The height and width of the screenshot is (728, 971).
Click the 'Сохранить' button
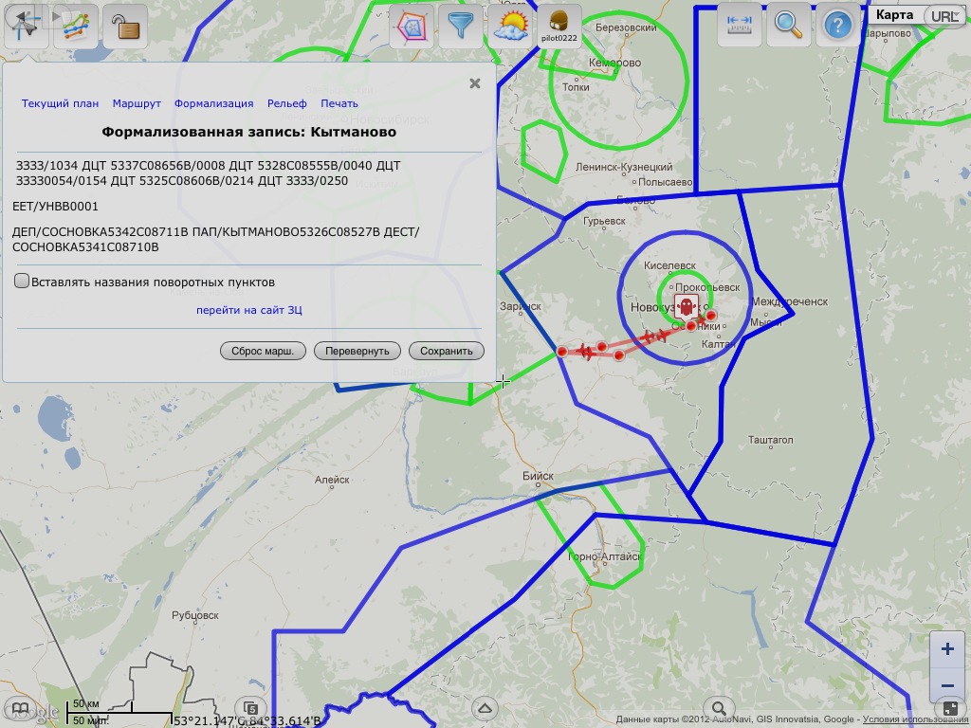click(x=446, y=351)
